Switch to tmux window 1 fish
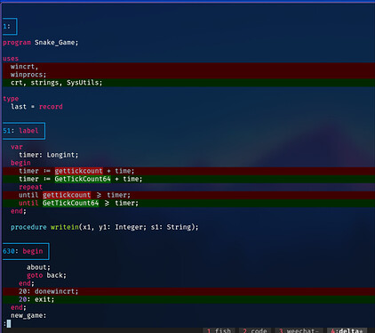The height and width of the screenshot is (333, 375). (x=219, y=330)
